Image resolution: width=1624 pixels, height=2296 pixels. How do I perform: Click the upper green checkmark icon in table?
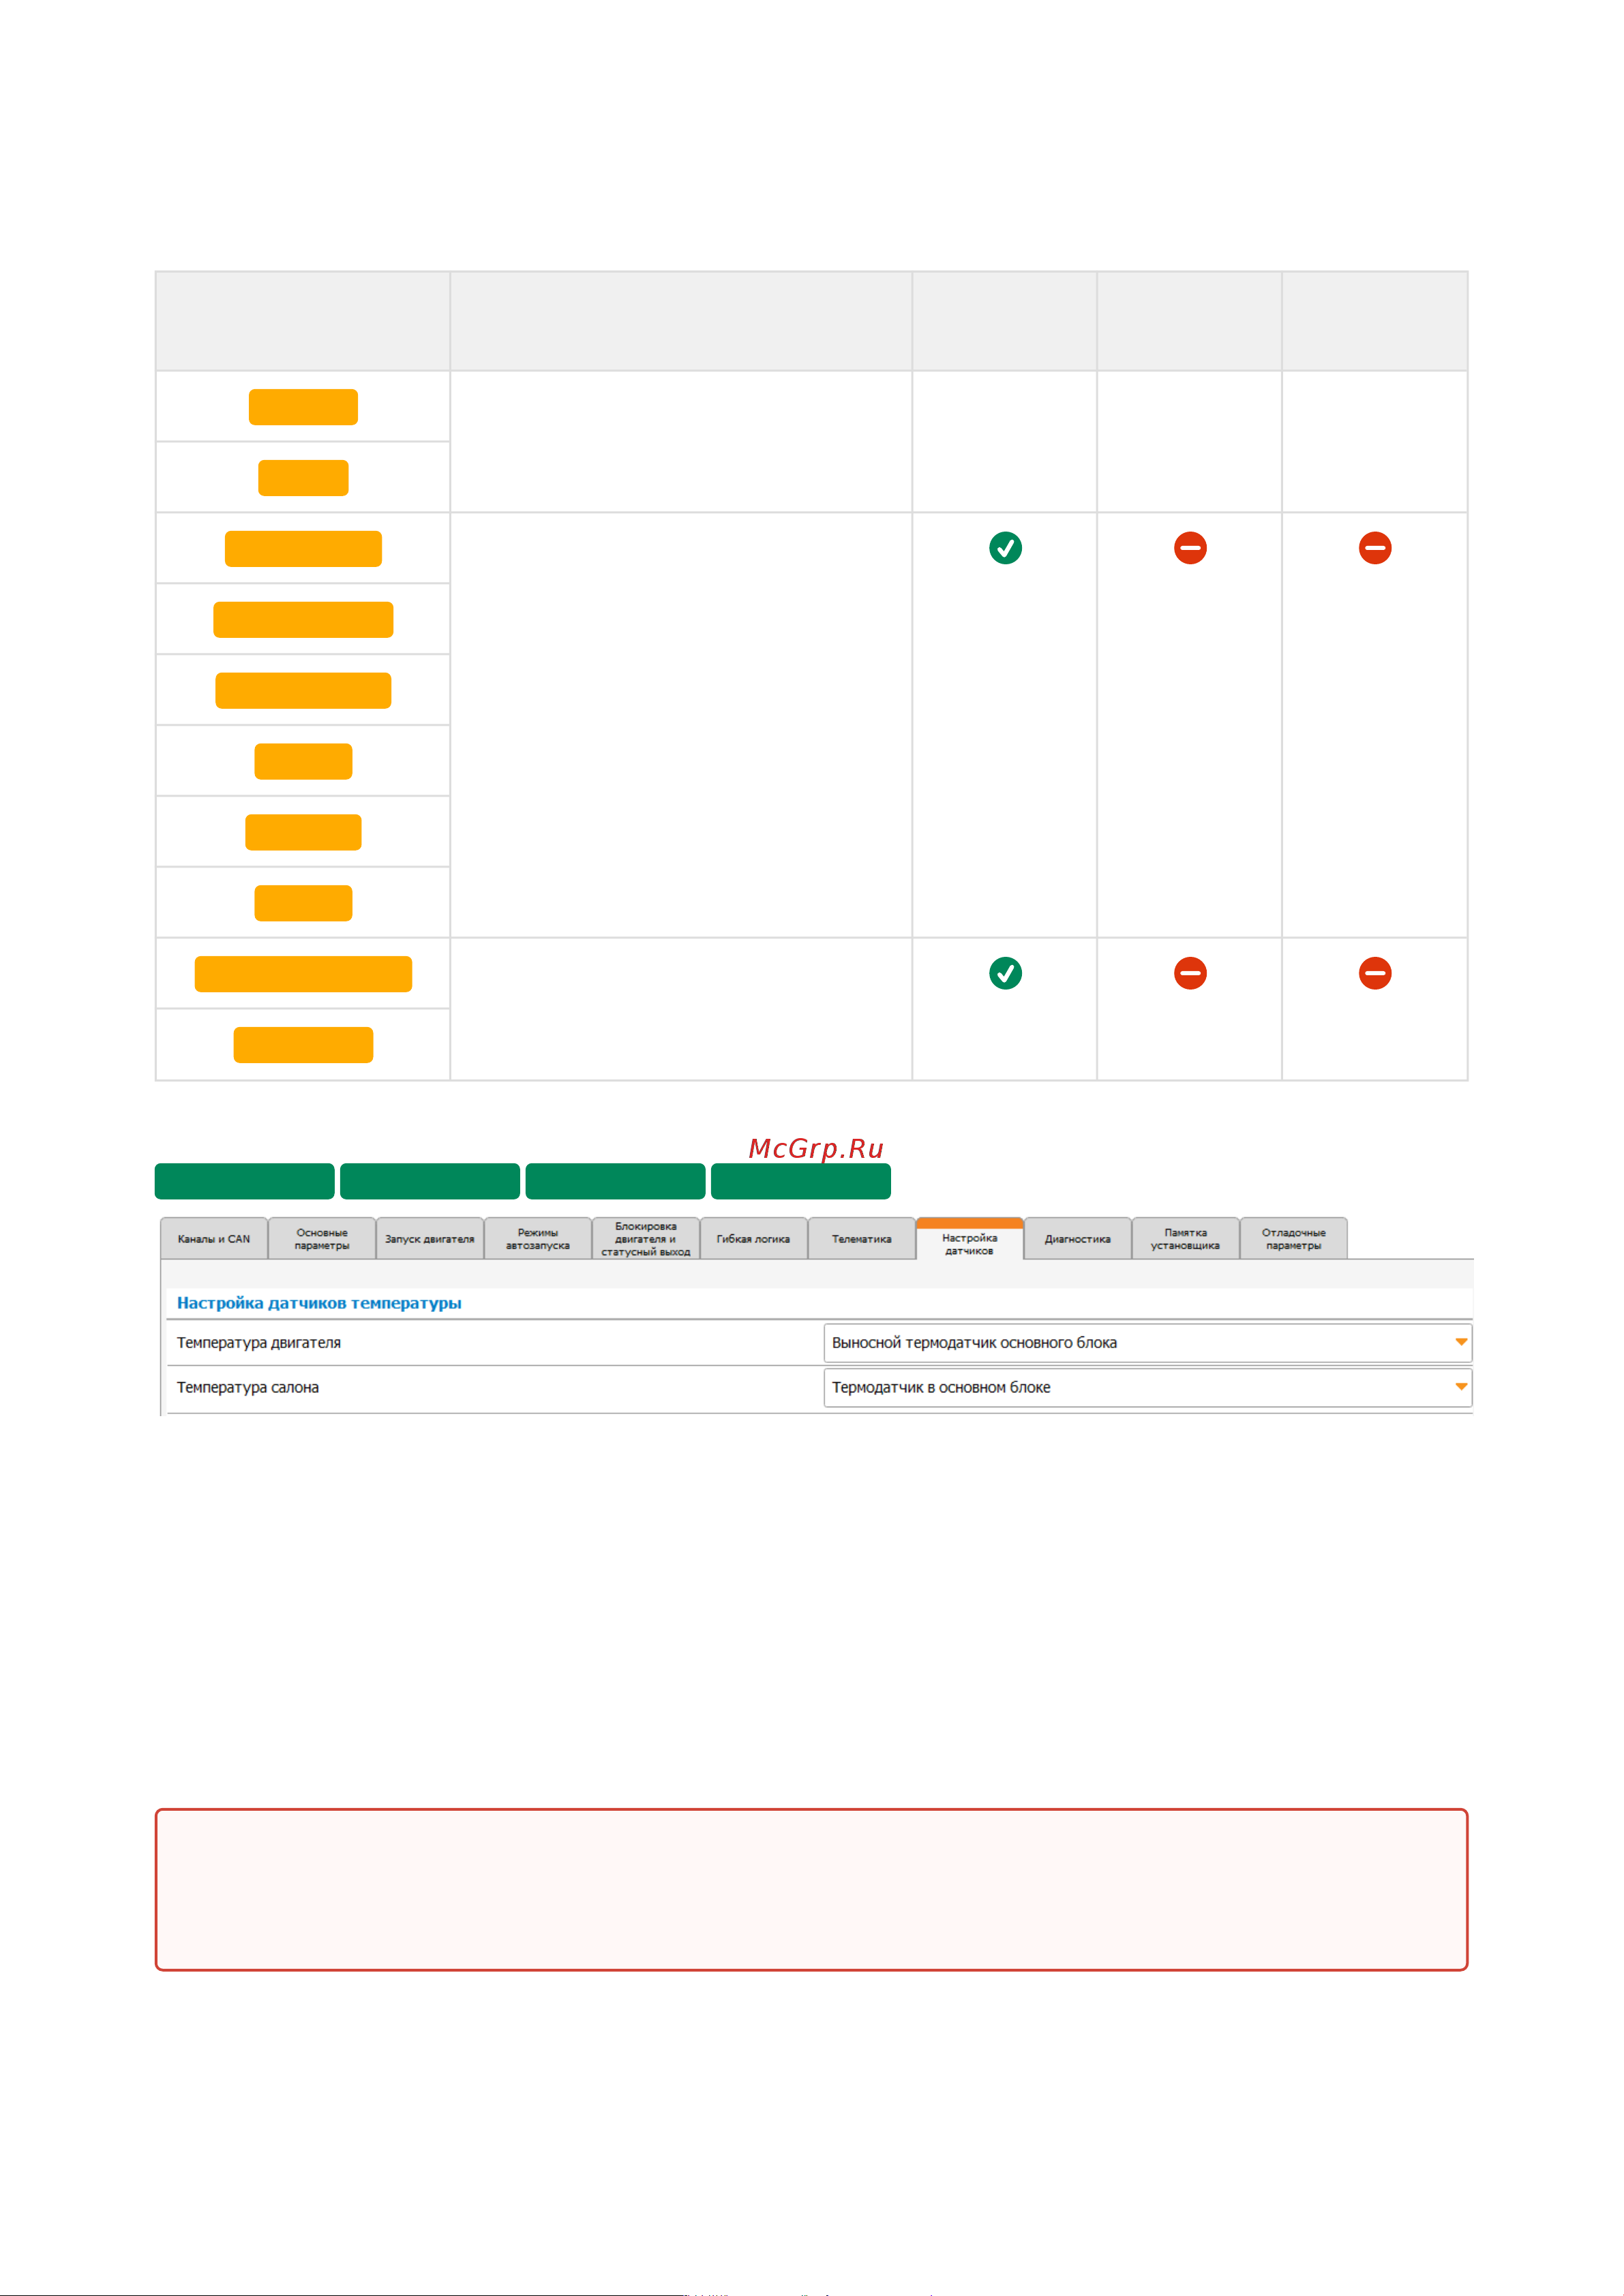pyautogui.click(x=1006, y=548)
